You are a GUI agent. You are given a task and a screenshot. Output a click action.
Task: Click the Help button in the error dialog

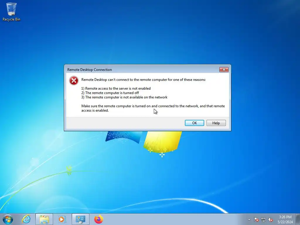click(216, 123)
